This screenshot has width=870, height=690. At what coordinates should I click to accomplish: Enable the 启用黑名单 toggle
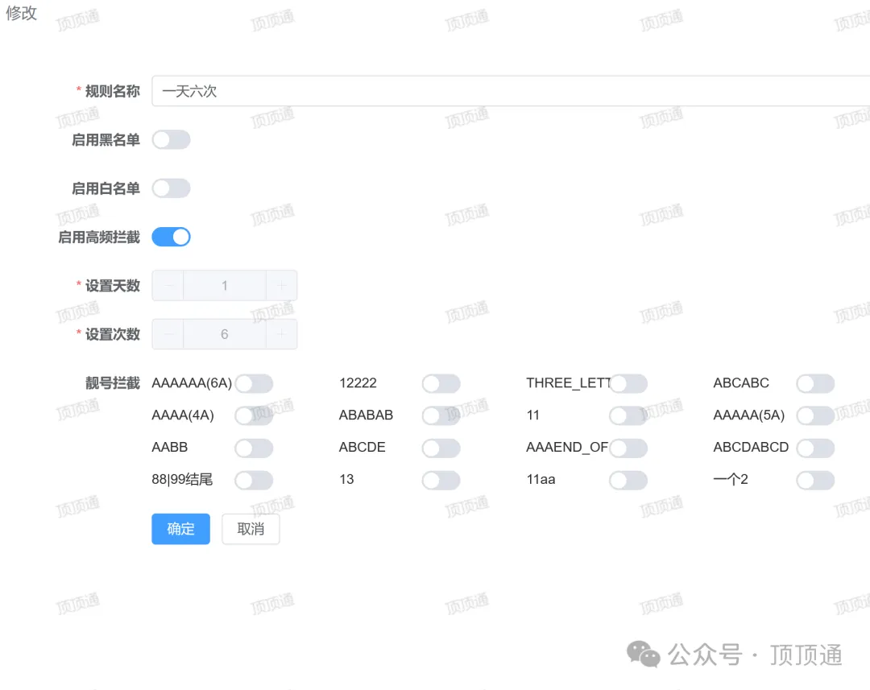pyautogui.click(x=171, y=139)
